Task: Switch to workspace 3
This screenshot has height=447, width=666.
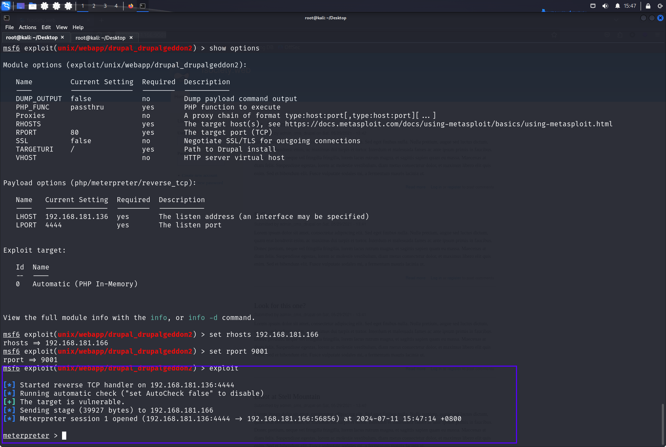Action: coord(105,6)
